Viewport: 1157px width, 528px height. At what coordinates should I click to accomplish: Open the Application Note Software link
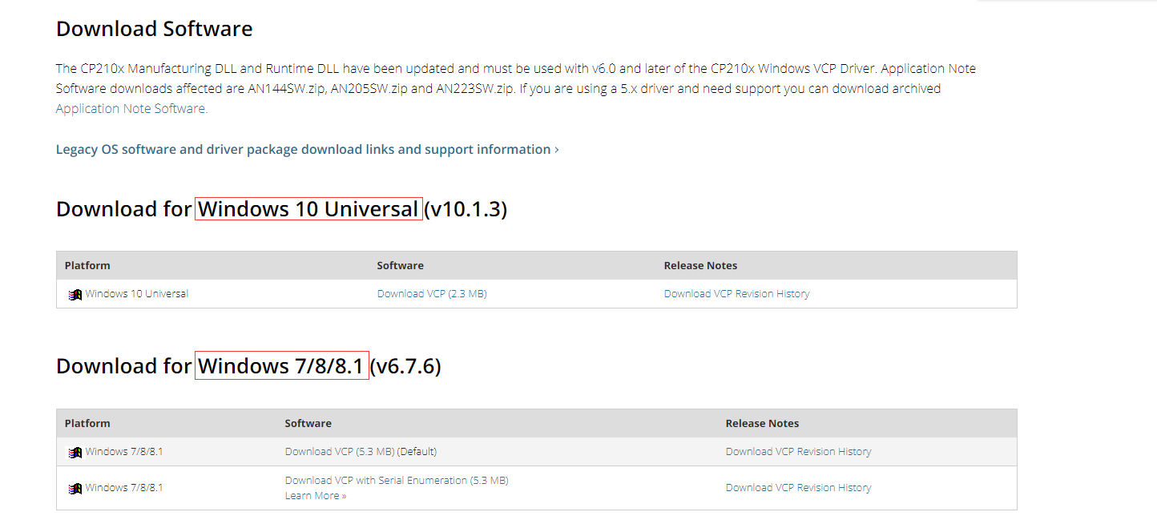point(131,109)
